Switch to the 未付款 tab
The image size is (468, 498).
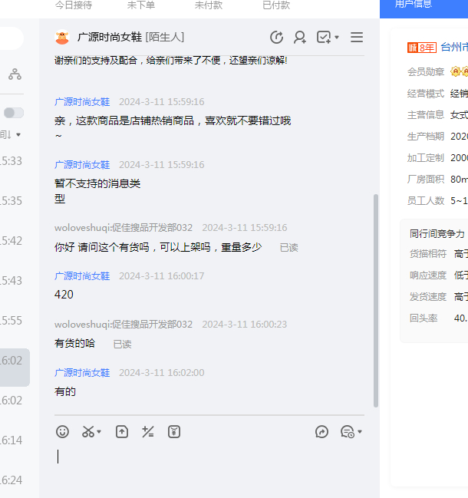point(209,5)
